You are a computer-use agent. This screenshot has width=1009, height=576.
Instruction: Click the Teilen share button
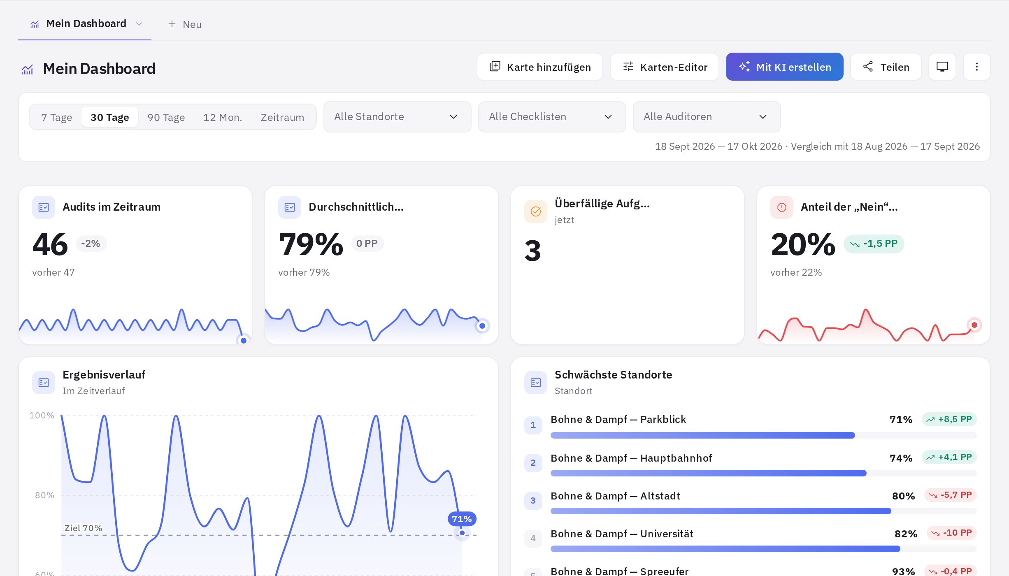tap(886, 67)
